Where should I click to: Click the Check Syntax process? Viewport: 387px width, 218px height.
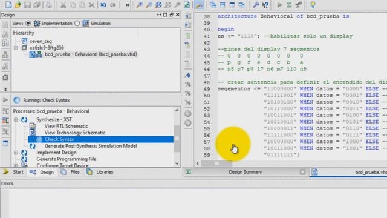tap(101, 139)
